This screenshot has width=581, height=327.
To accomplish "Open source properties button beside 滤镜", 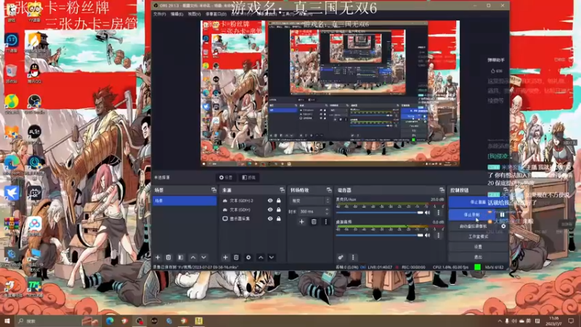I will [x=226, y=177].
